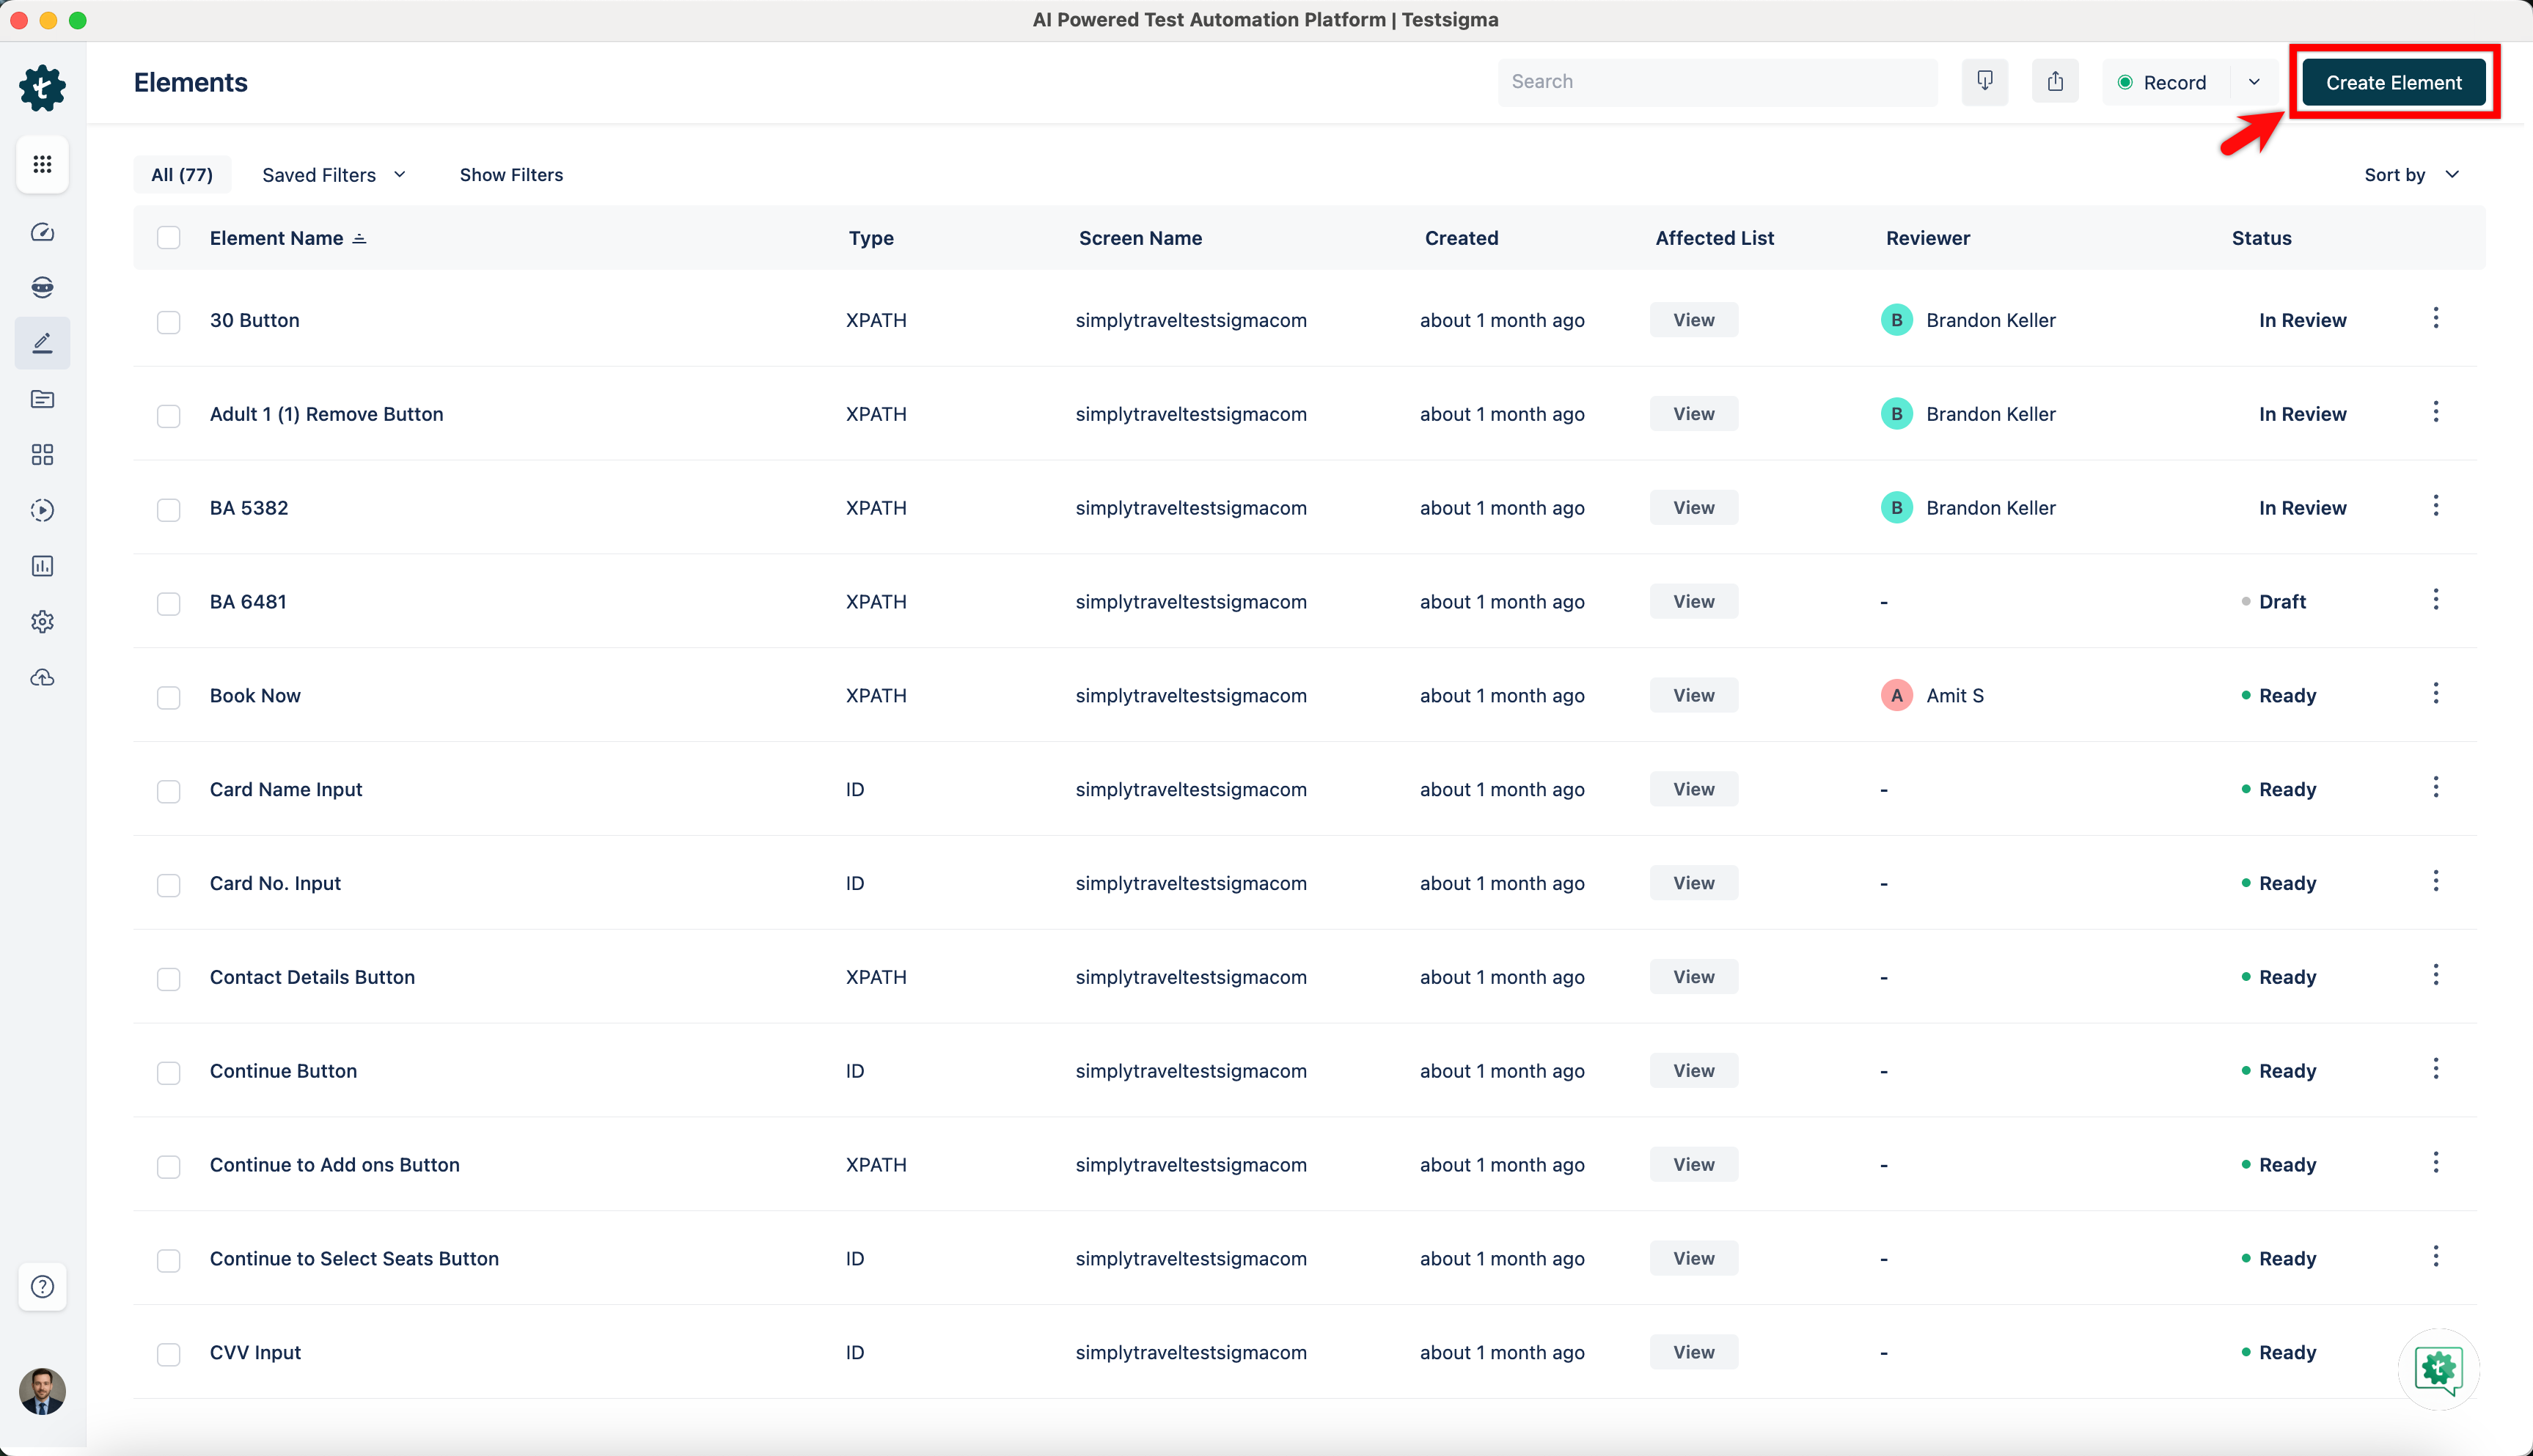Click the help question mark icon
Viewport: 2533px width, 1456px height.
pos(42,1287)
